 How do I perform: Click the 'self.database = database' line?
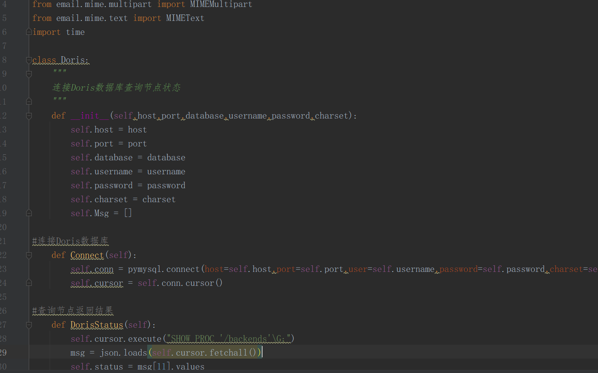click(x=128, y=157)
